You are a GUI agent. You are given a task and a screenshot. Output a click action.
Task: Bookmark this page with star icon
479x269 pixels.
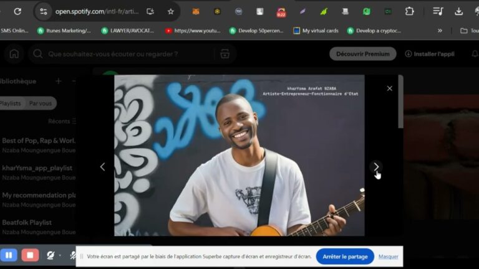(170, 12)
